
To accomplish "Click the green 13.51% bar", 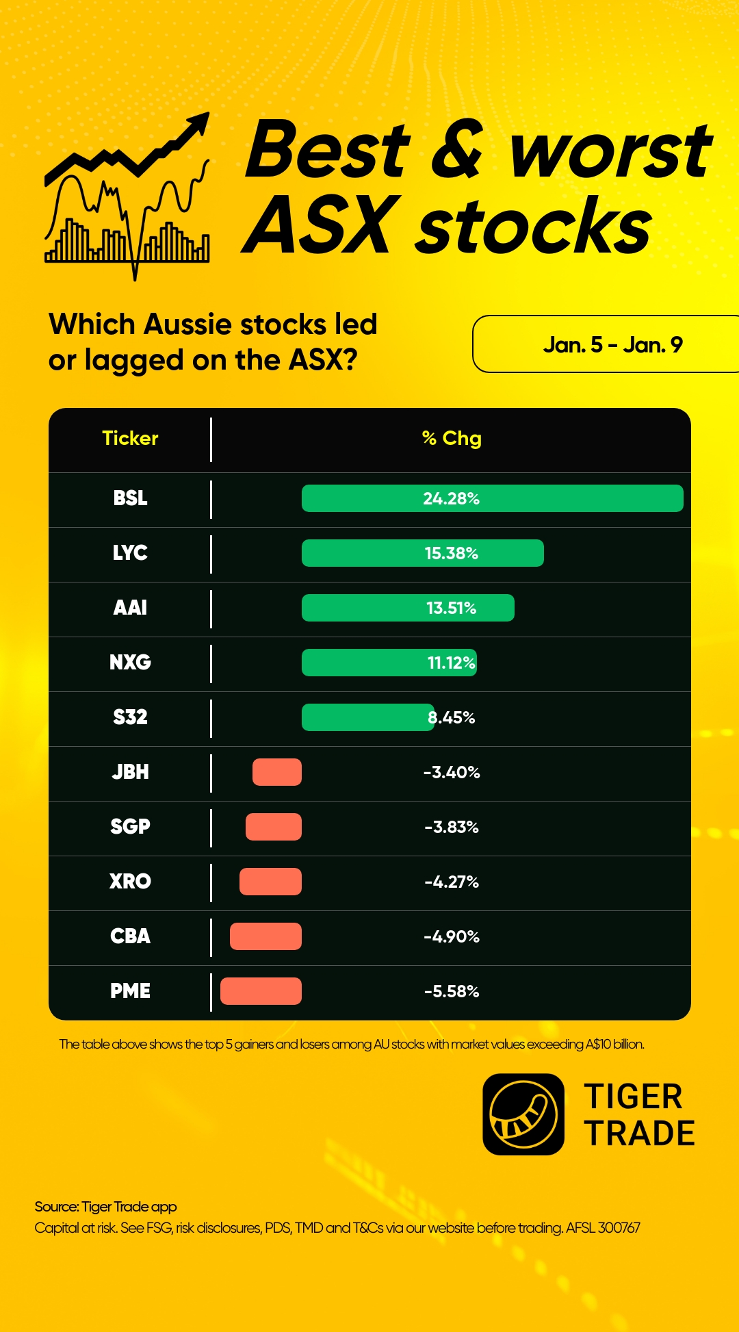I will pos(408,608).
